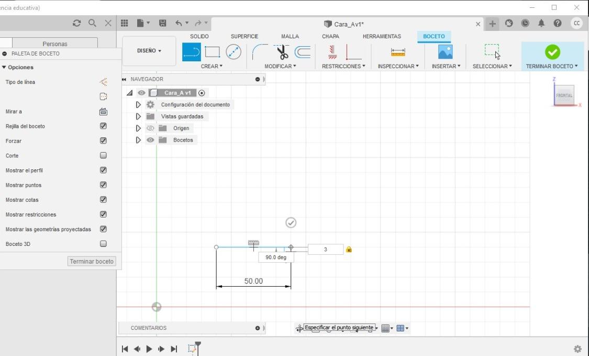Expand Configuración del documento node

(138, 105)
